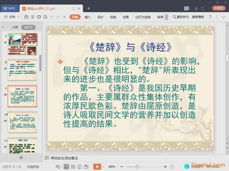Click the zoom in plus icon

[165, 167]
